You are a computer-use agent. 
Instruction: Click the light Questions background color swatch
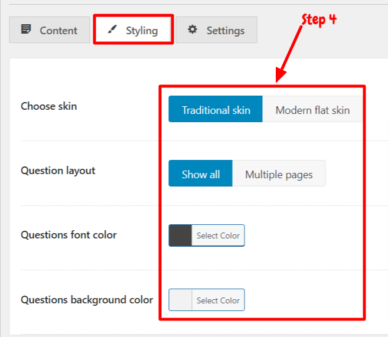(180, 300)
